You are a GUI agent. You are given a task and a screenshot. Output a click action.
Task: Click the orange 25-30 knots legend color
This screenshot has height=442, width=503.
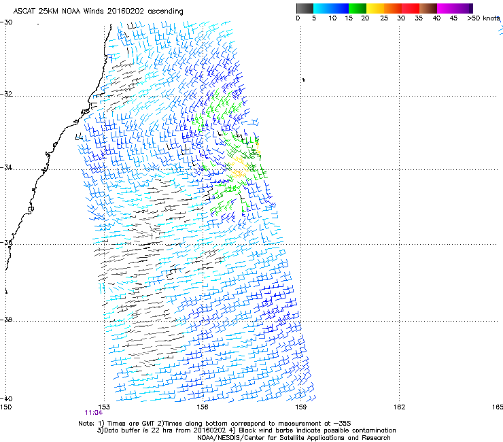[393, 8]
